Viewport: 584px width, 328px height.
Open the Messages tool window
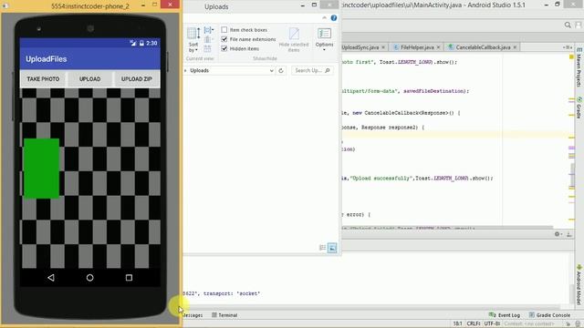click(193, 315)
